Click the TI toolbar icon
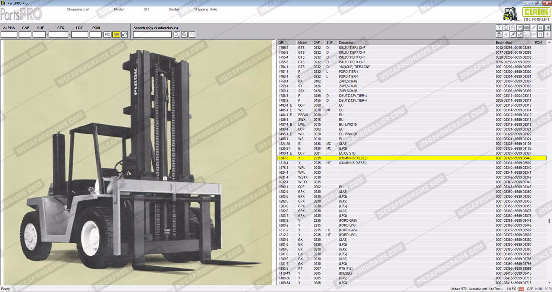Image resolution: width=552 pixels, height=292 pixels. pos(540,34)
